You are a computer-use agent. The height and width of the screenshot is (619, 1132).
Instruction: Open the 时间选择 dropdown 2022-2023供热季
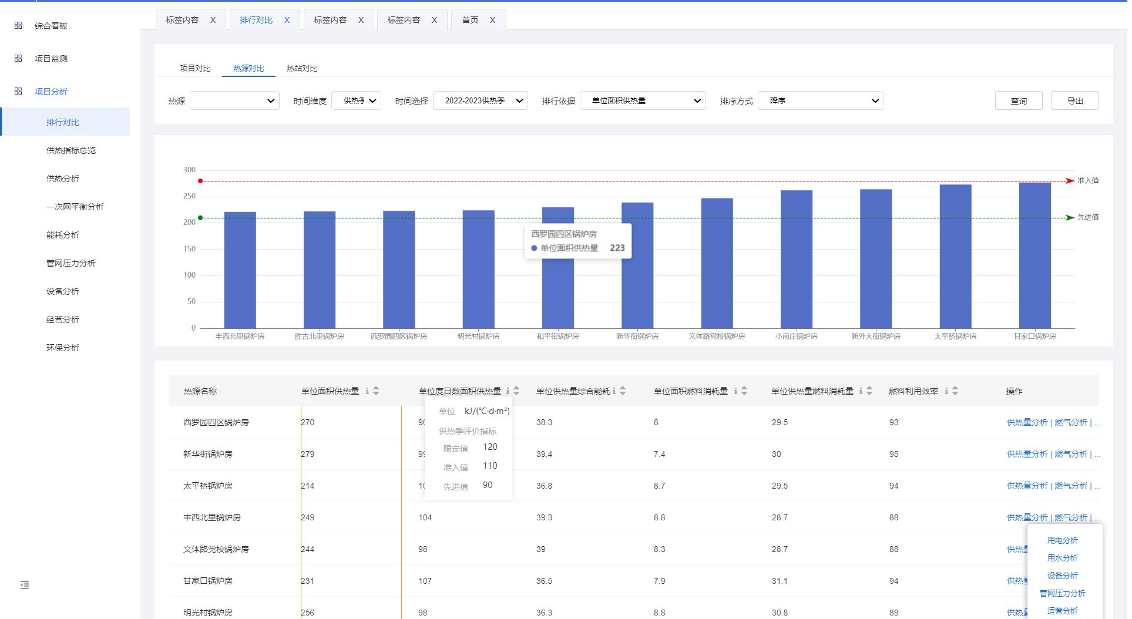coord(481,100)
